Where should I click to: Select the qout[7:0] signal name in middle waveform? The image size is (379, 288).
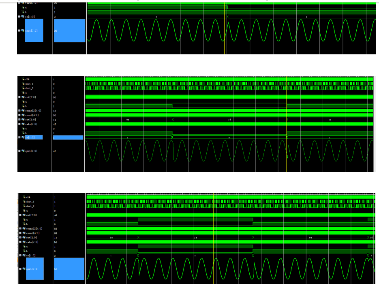(x=31, y=151)
